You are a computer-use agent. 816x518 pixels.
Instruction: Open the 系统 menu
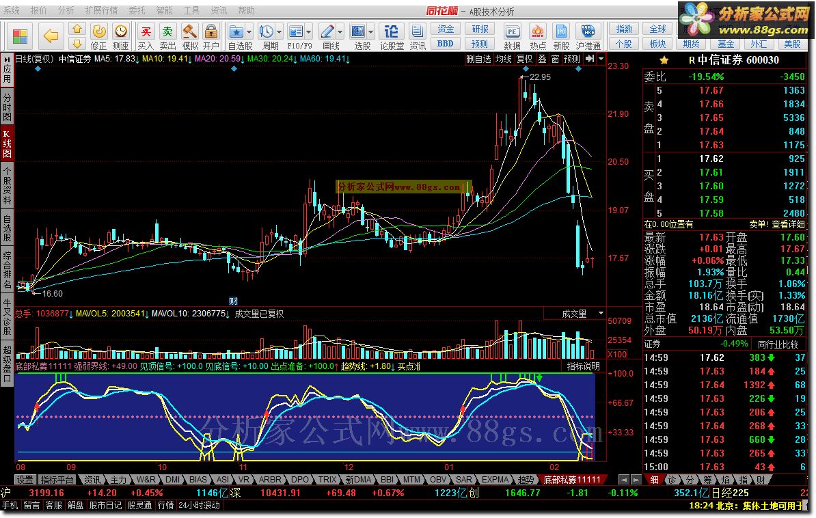[x=12, y=10]
